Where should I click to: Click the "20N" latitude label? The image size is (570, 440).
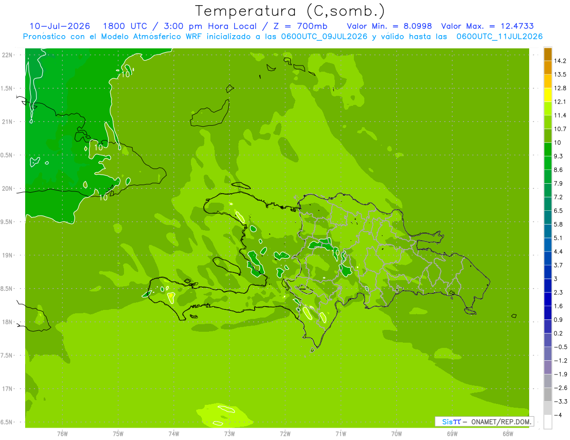(7, 188)
